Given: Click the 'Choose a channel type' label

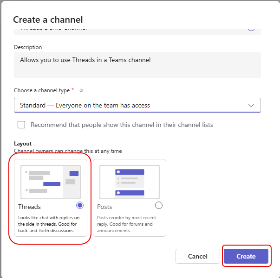Looking at the screenshot, I should tap(42, 90).
